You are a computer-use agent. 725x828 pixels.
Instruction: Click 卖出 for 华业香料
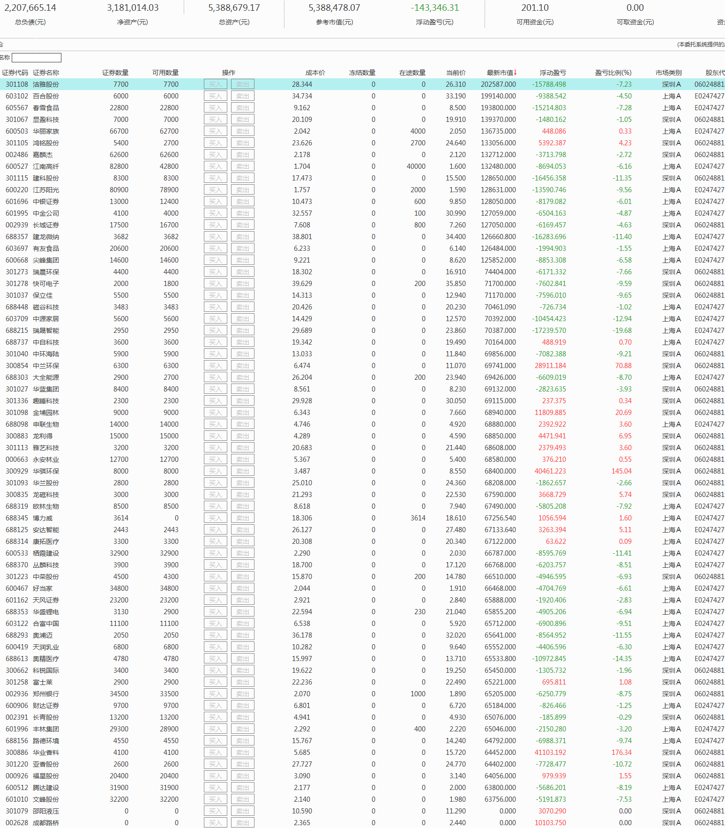(x=243, y=753)
